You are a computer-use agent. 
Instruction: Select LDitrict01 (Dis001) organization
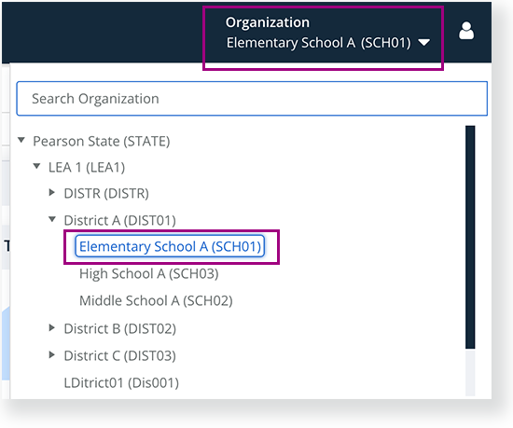[121, 383]
